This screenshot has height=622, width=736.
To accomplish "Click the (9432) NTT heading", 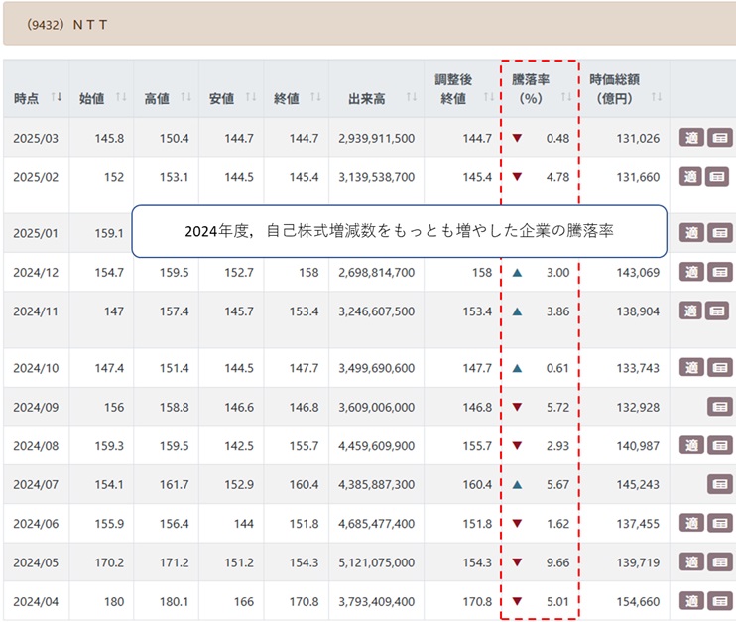I will pos(67,25).
